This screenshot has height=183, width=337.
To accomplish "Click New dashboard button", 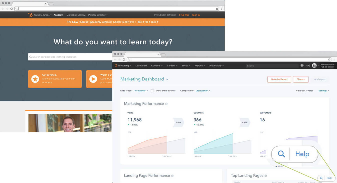I will 279,79.
